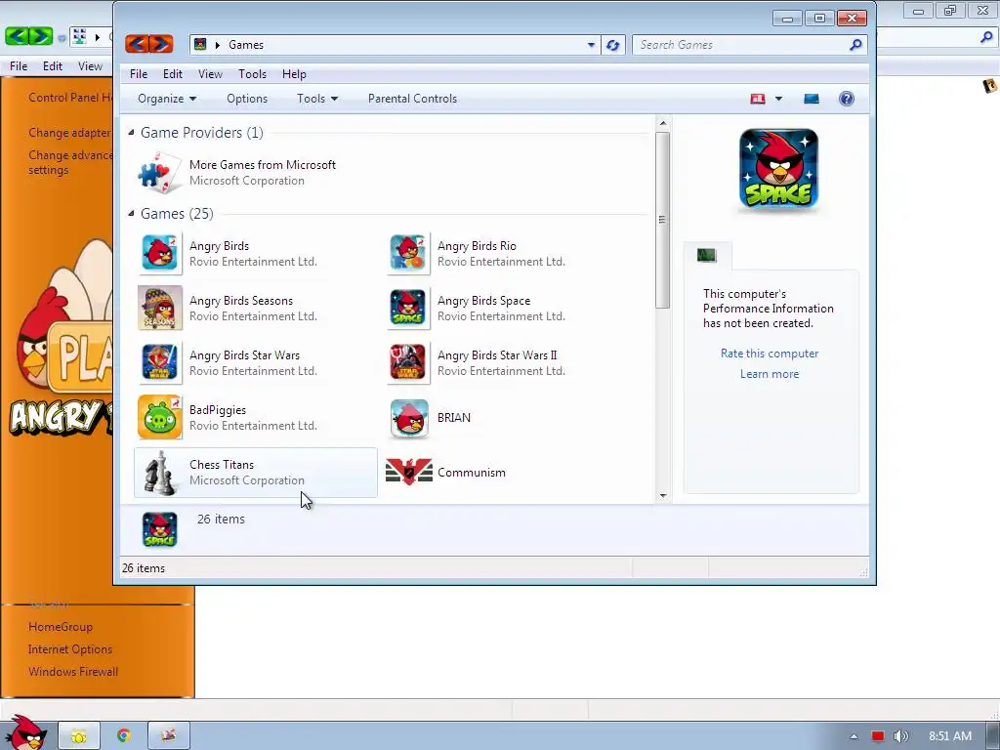The image size is (1000, 750).
Task: Click the background window forward arrow
Action: (x=41, y=36)
